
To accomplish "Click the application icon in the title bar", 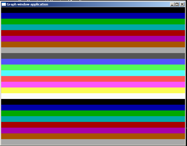I will point(4,4).
